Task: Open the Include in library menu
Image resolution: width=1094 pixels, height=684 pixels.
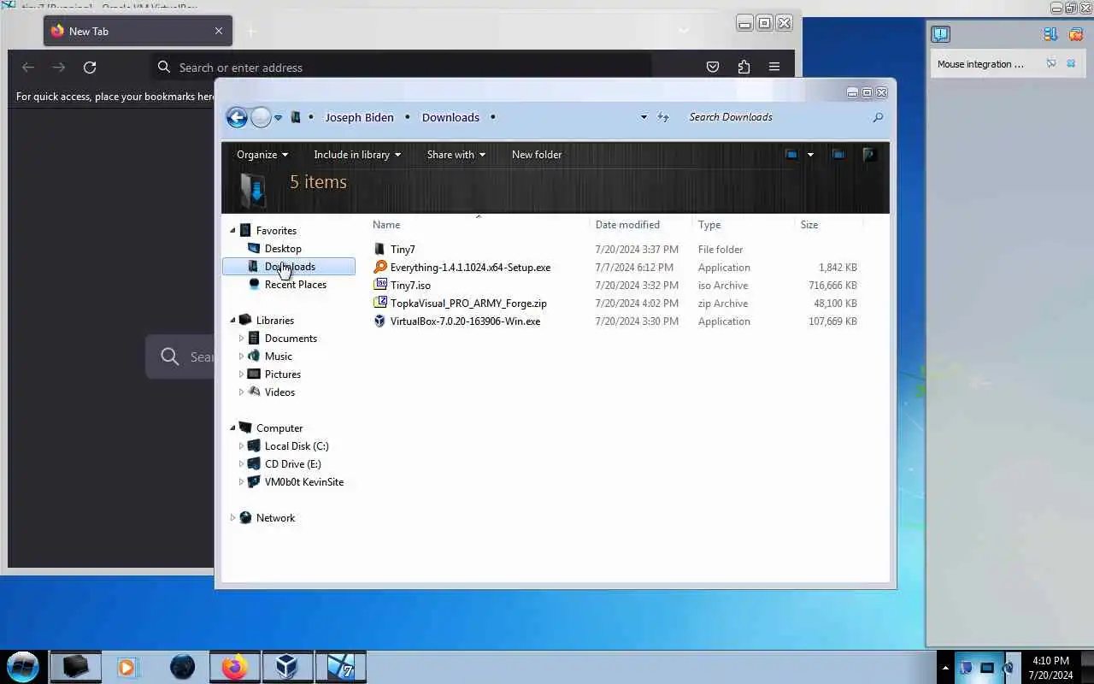Action: pos(357,155)
